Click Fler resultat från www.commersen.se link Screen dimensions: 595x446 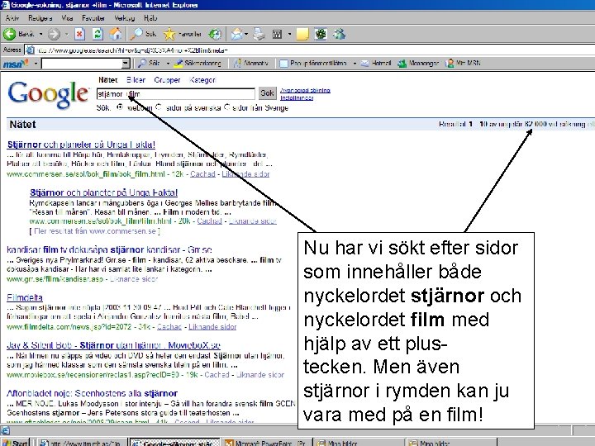(x=95, y=231)
